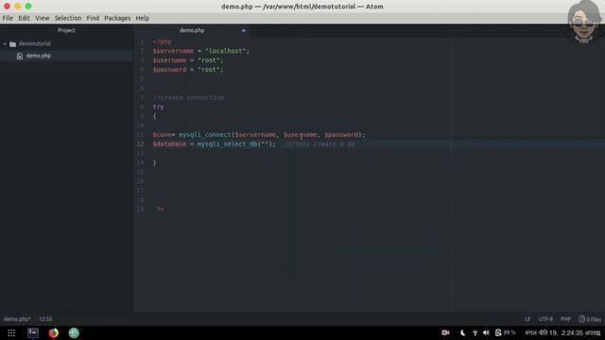This screenshot has height=340, width=605.
Task: Open the File menu
Action: pos(8,18)
